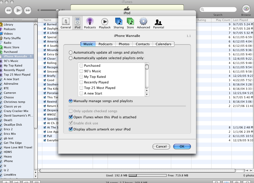
Task: Toggle Open iTunes when this iPod is attached
Action: coord(71,117)
